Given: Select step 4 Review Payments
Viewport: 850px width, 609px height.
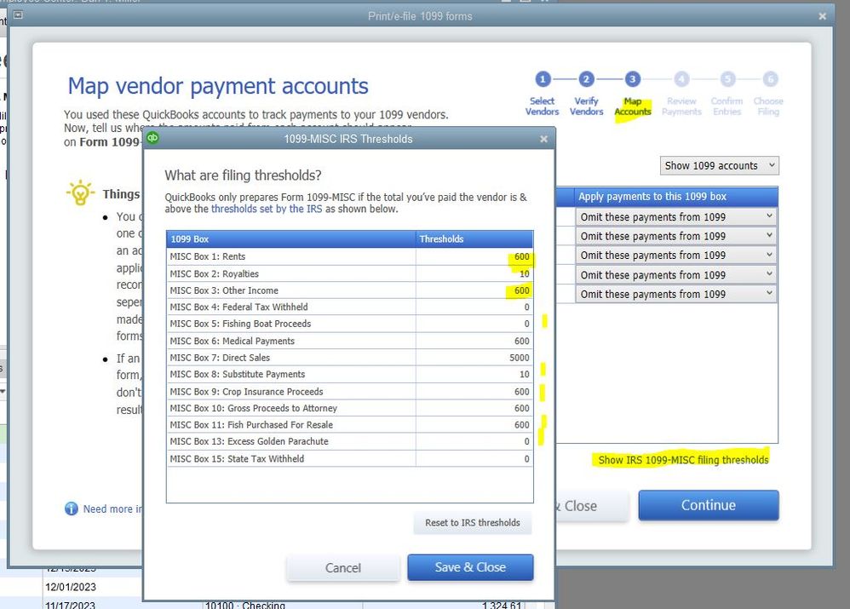Looking at the screenshot, I should (681, 95).
